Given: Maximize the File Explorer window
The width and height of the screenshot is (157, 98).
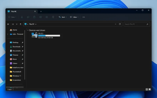Looking at the screenshot, I should [143, 10].
